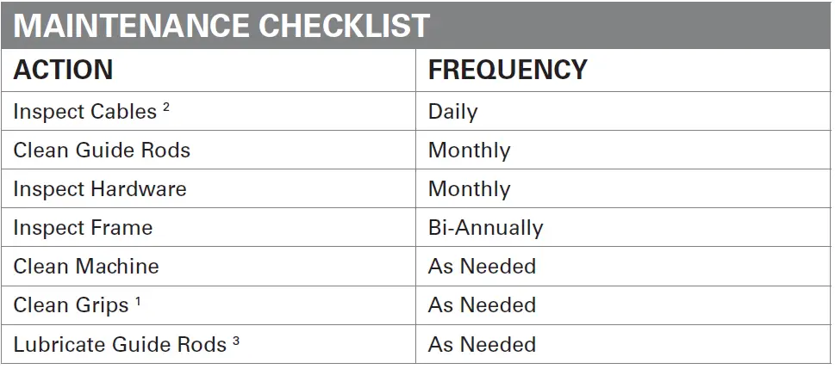
Task: Click the Clean Guide Rods action
Action: click(102, 151)
